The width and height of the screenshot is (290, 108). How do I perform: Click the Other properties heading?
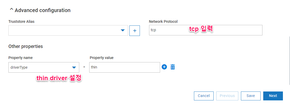[26, 46]
